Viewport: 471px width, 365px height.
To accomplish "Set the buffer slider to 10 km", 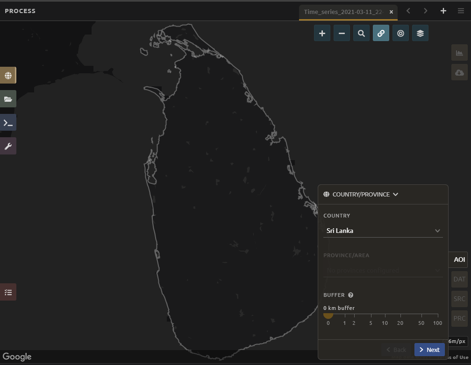I will tap(385, 315).
